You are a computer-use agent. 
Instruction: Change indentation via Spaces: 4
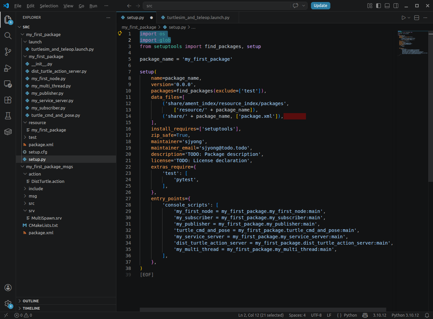297,315
